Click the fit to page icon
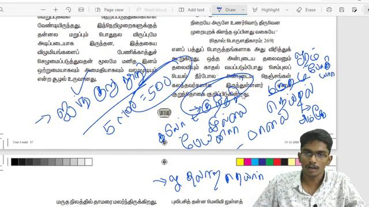Screen dimensions: 369x207 81,10
